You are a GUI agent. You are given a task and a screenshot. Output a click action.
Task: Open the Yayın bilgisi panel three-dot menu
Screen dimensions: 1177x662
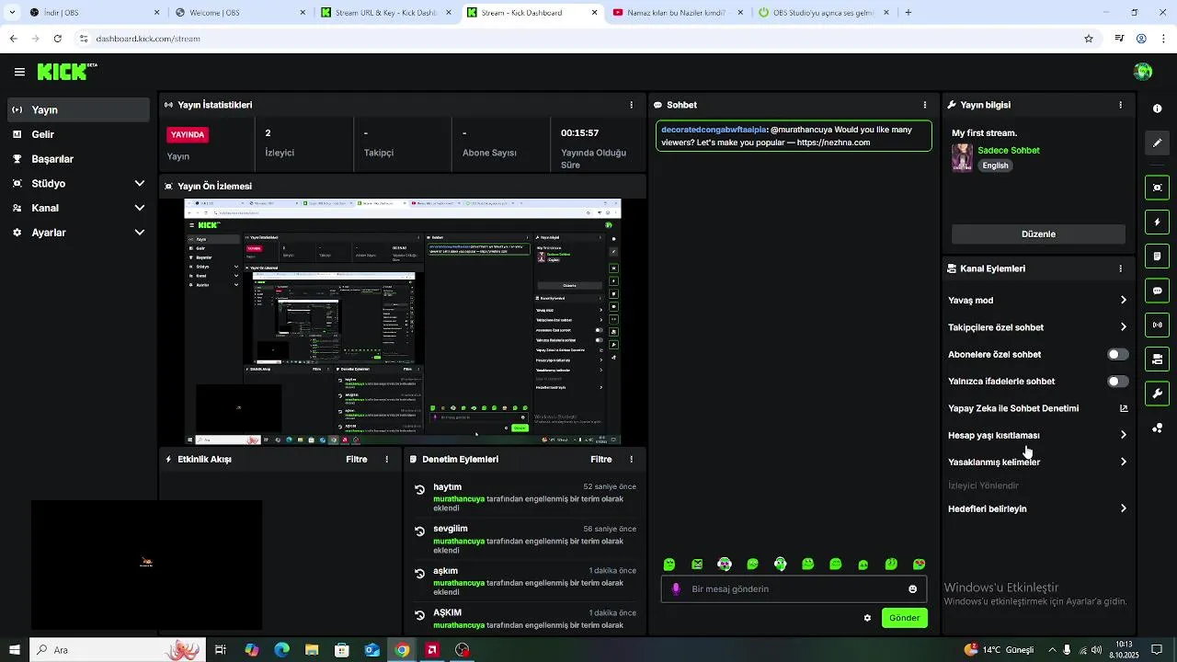(1120, 105)
